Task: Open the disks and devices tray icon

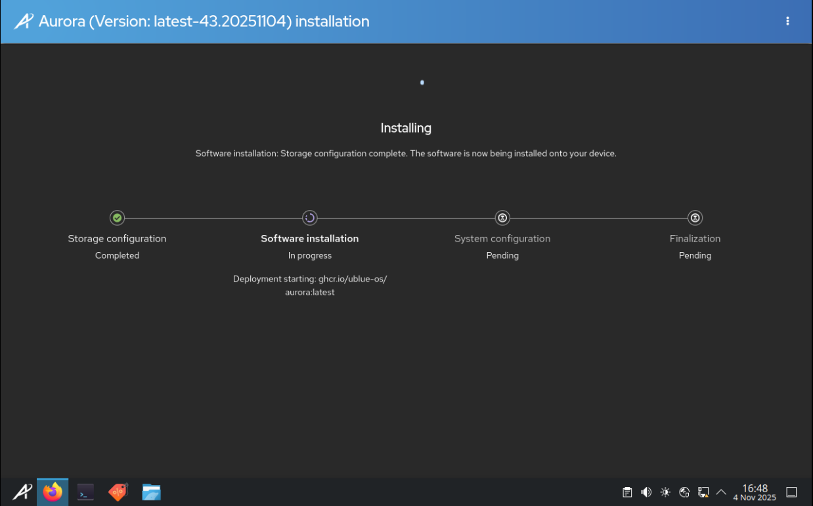Action: click(703, 492)
